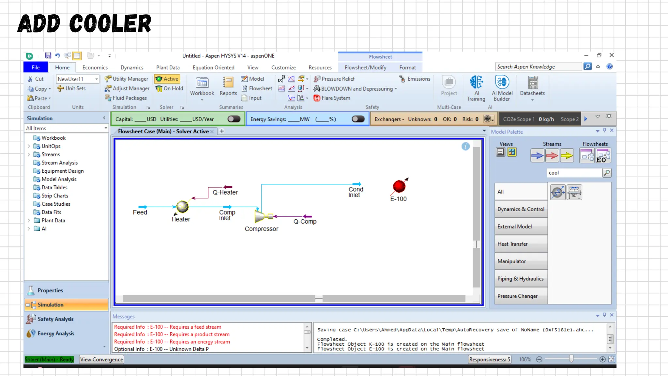The width and height of the screenshot is (668, 376).
Task: Switch to the Dynamics ribbon tab
Action: 132,68
